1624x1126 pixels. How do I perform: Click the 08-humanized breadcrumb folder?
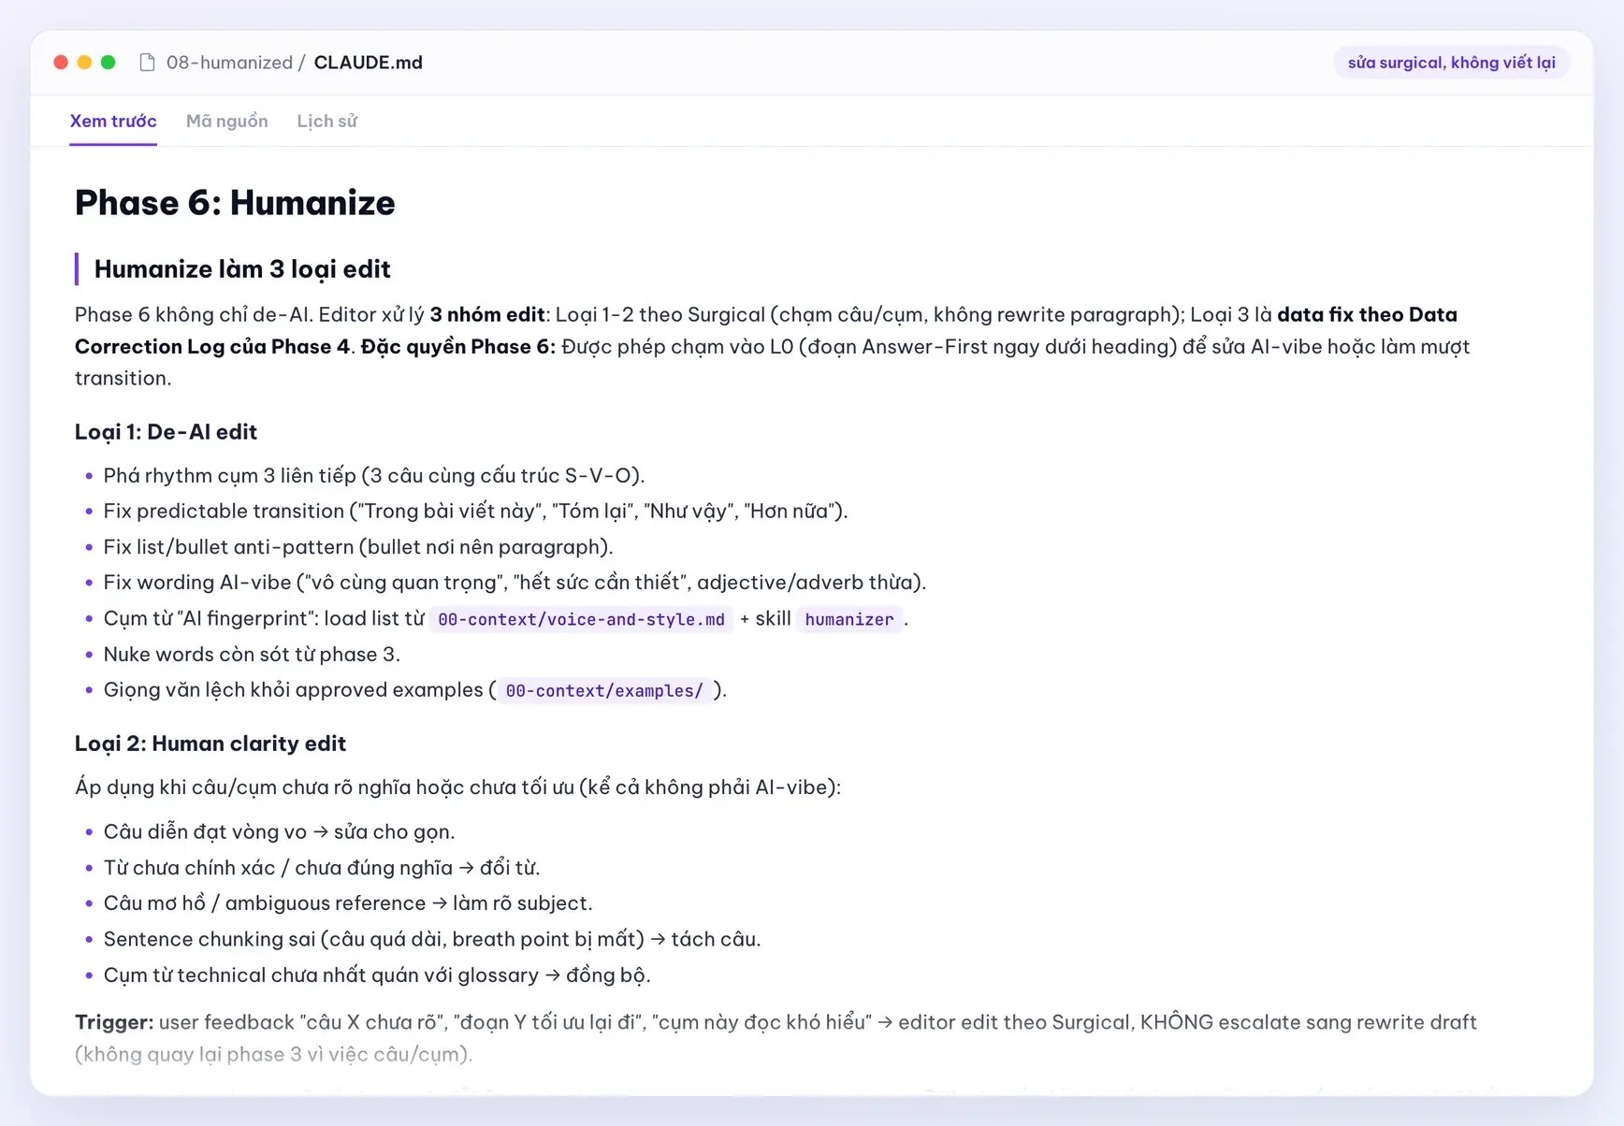[229, 63]
